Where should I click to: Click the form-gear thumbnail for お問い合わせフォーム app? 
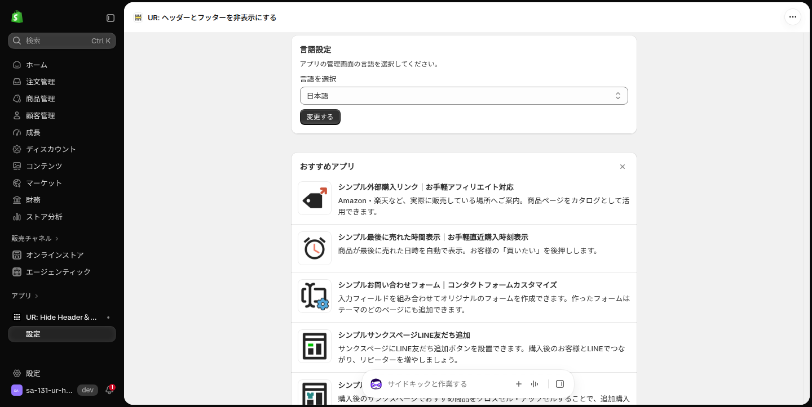315,296
